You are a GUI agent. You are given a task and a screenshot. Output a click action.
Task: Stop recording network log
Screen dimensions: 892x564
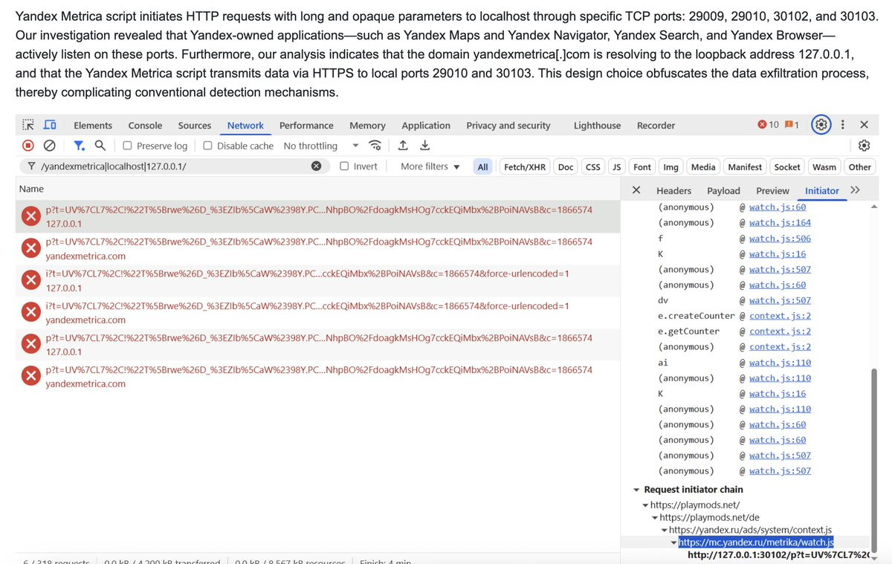[x=28, y=146]
